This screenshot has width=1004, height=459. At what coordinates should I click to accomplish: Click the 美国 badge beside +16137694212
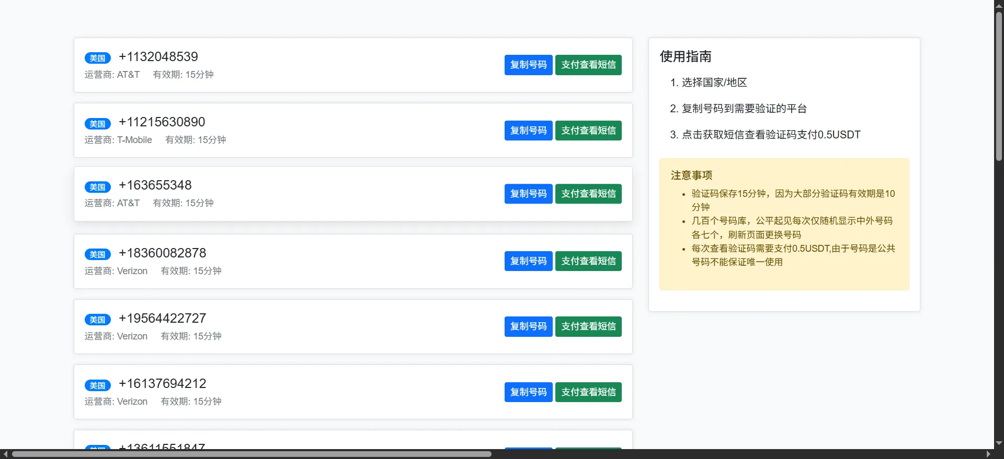tap(98, 385)
